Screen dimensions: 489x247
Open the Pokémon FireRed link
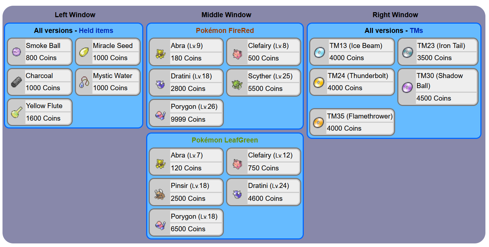(x=225, y=30)
